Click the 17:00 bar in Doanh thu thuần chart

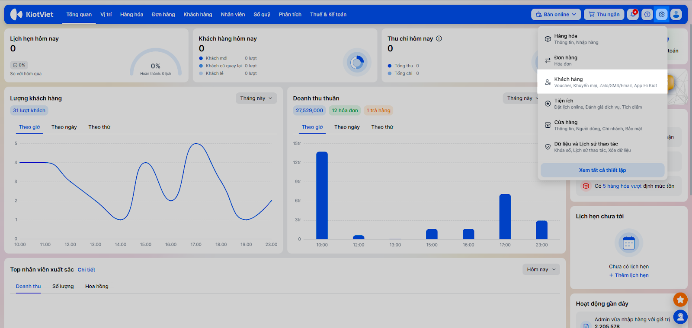[x=505, y=217]
